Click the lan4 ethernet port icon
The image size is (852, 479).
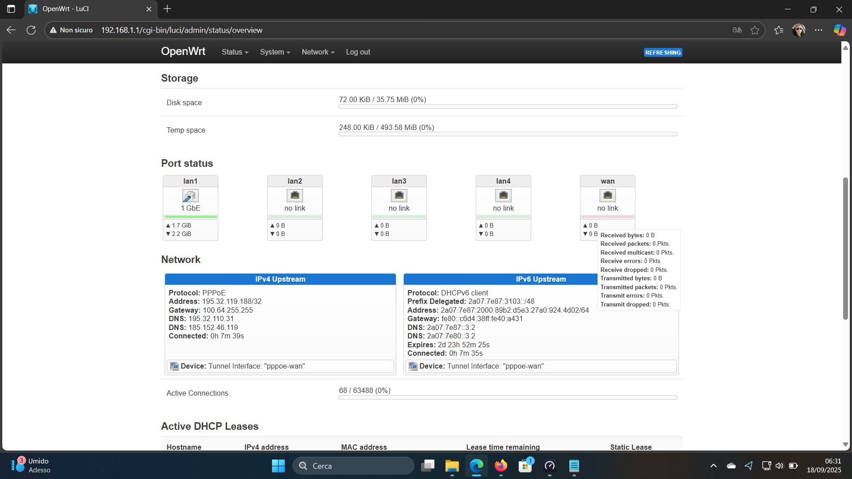[x=503, y=196]
